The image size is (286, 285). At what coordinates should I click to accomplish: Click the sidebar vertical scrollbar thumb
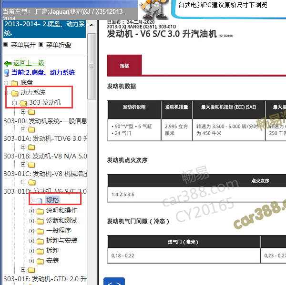92,66
